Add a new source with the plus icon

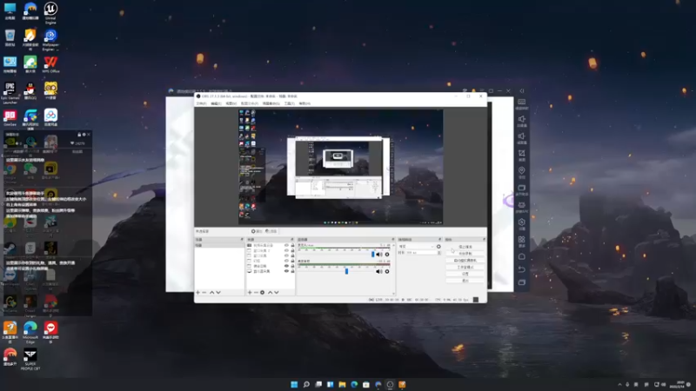[x=250, y=293]
